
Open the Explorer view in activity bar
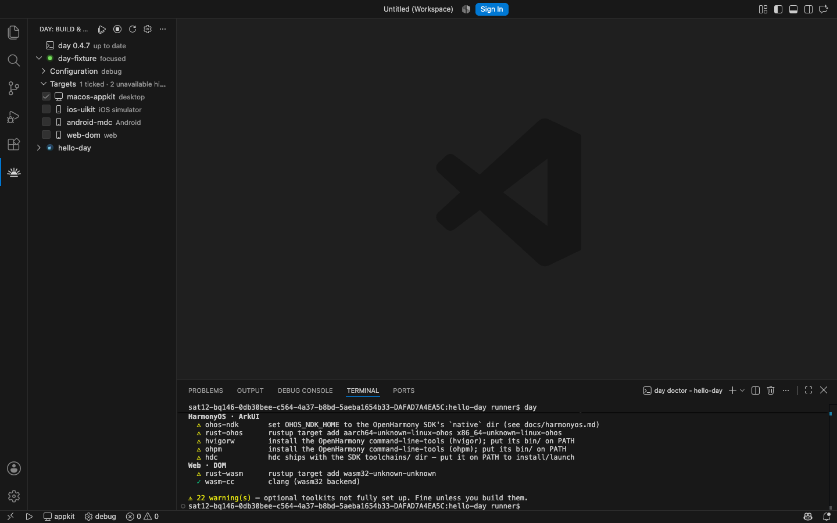tap(14, 33)
